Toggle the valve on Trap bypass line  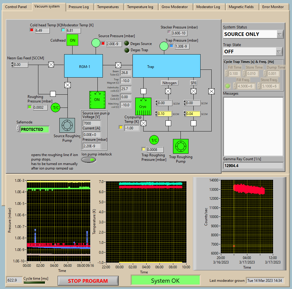click(211, 91)
